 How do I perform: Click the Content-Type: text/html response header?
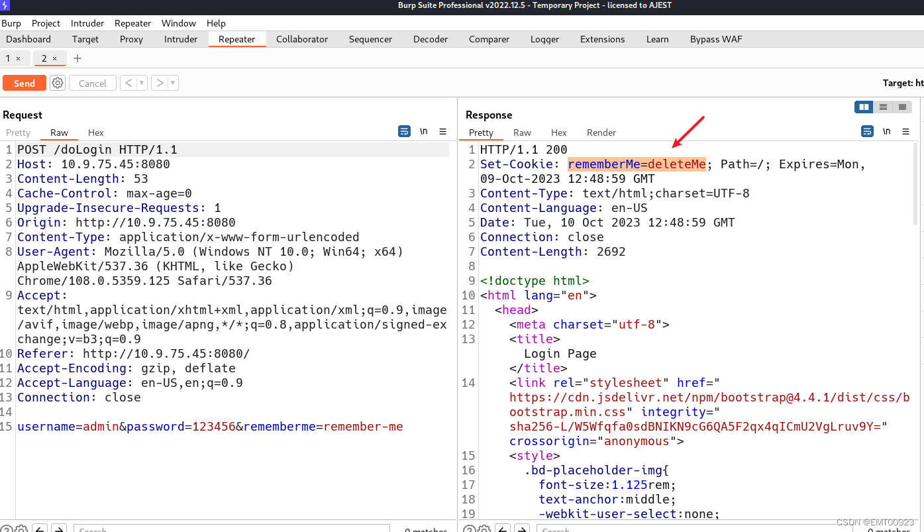tap(615, 193)
